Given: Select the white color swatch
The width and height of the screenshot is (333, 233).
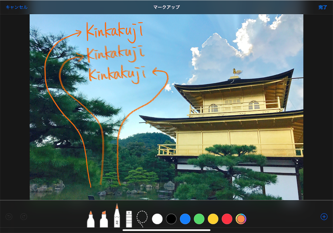Looking at the screenshot, I should click(157, 219).
